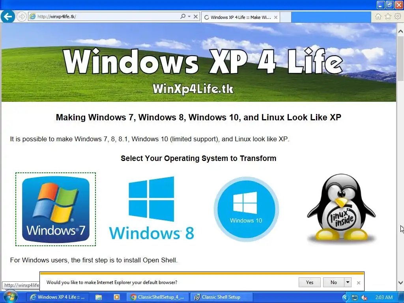The image size is (404, 303).
Task: Click the Internet Explorer page icon in address bar
Action: [32, 17]
